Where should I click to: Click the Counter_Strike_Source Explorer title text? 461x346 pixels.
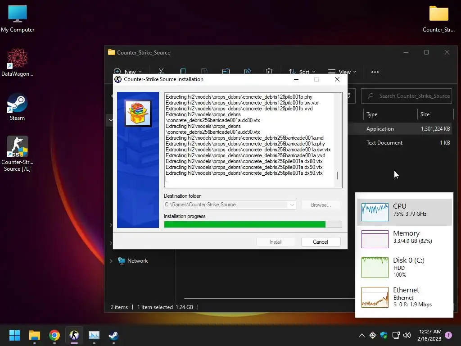pos(144,53)
